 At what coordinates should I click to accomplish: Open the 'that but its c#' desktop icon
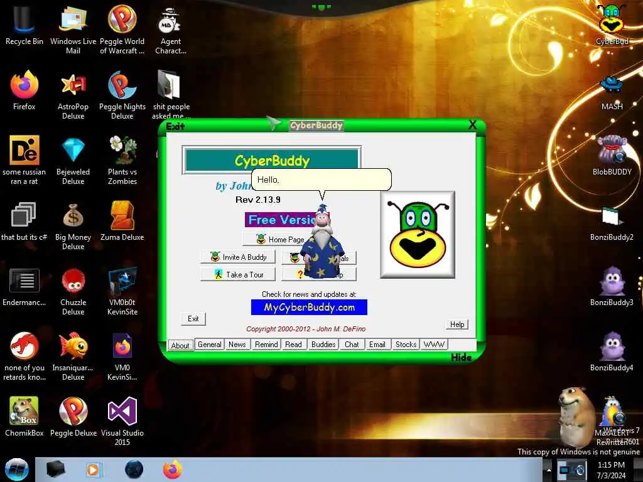[24, 222]
